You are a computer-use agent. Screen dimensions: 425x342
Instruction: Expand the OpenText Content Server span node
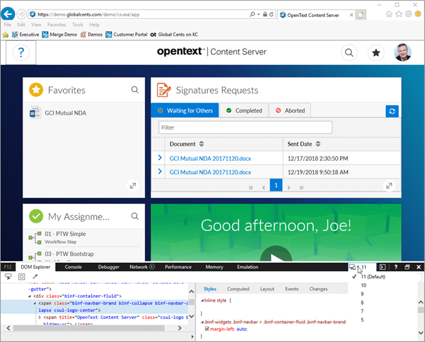(40, 317)
